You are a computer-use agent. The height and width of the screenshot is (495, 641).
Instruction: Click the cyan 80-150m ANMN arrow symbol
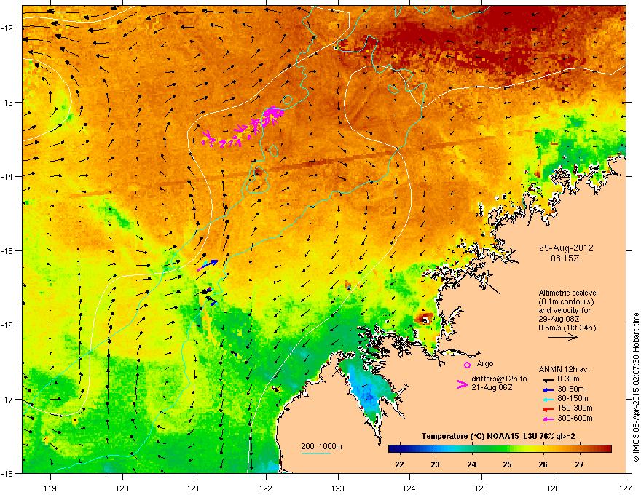548,399
